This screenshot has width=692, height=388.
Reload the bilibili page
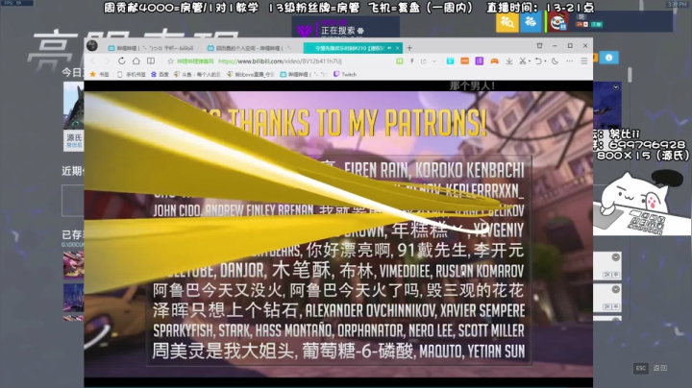pyautogui.click(x=122, y=61)
